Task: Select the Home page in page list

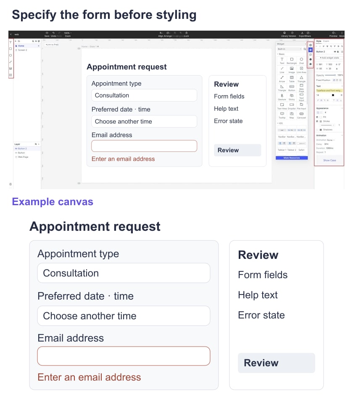Action: coord(27,46)
